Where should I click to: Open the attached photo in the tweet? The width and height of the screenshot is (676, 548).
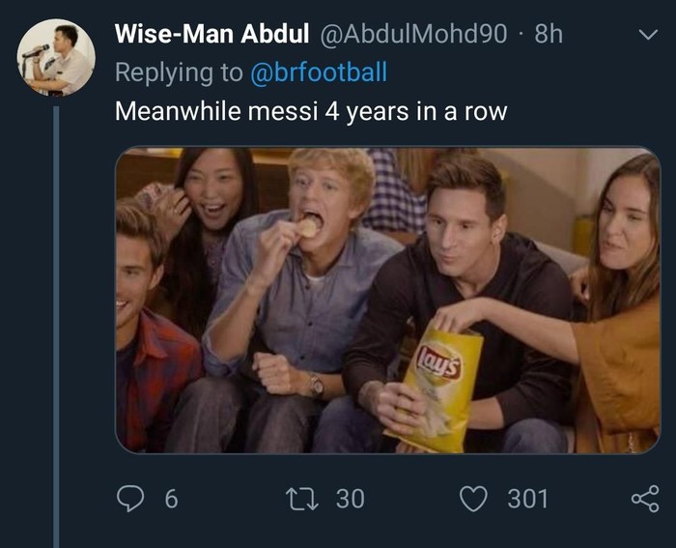click(386, 300)
